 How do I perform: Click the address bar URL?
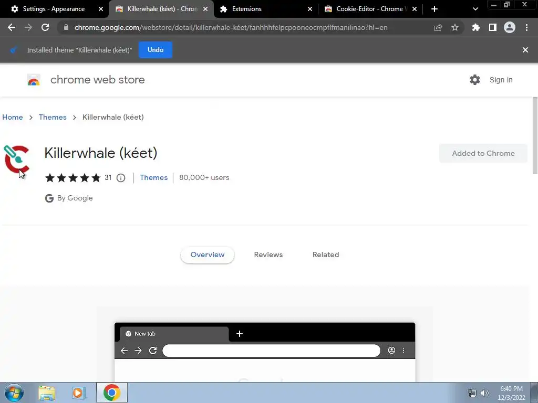coord(231,27)
